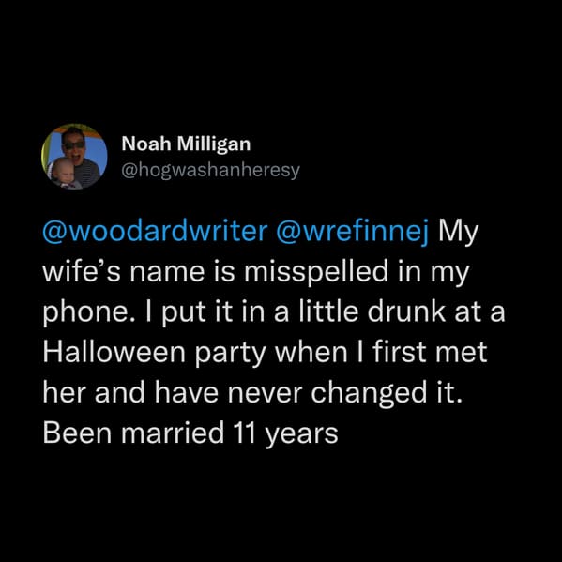This screenshot has width=562, height=562.
Task: Select the word "My" after the mentions
Action: click(459, 235)
